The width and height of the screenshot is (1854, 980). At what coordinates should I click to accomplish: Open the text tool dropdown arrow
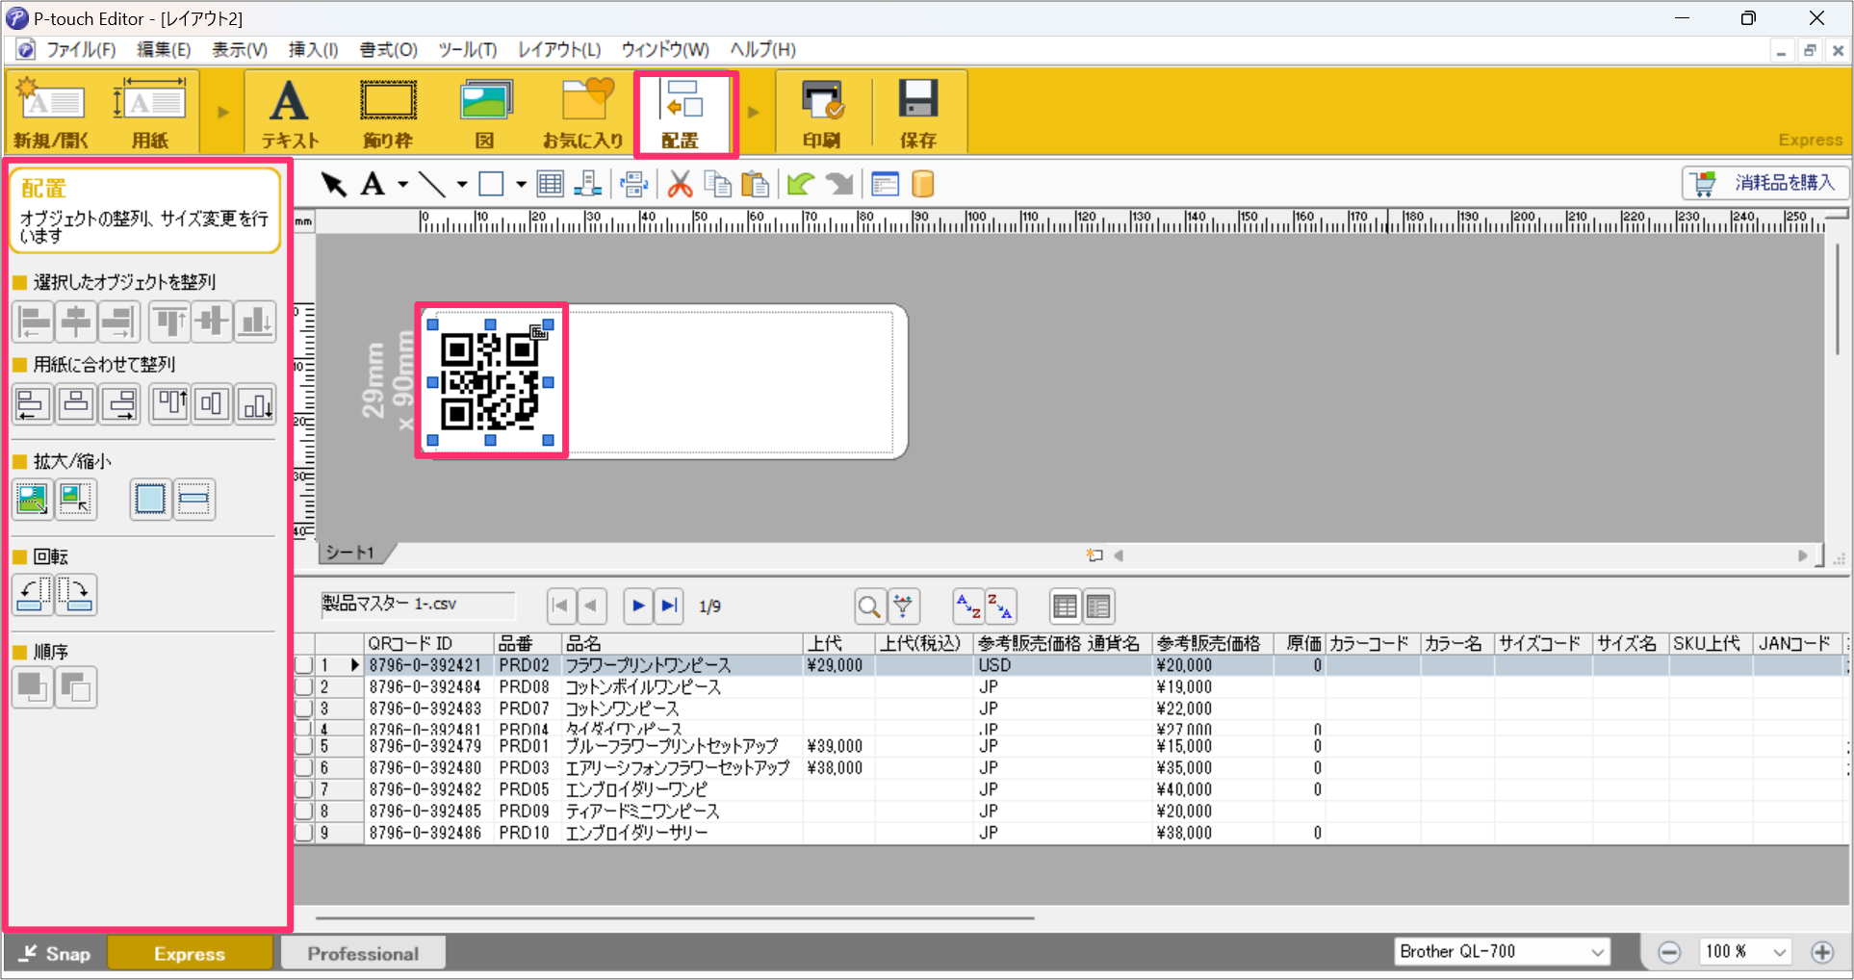402,184
